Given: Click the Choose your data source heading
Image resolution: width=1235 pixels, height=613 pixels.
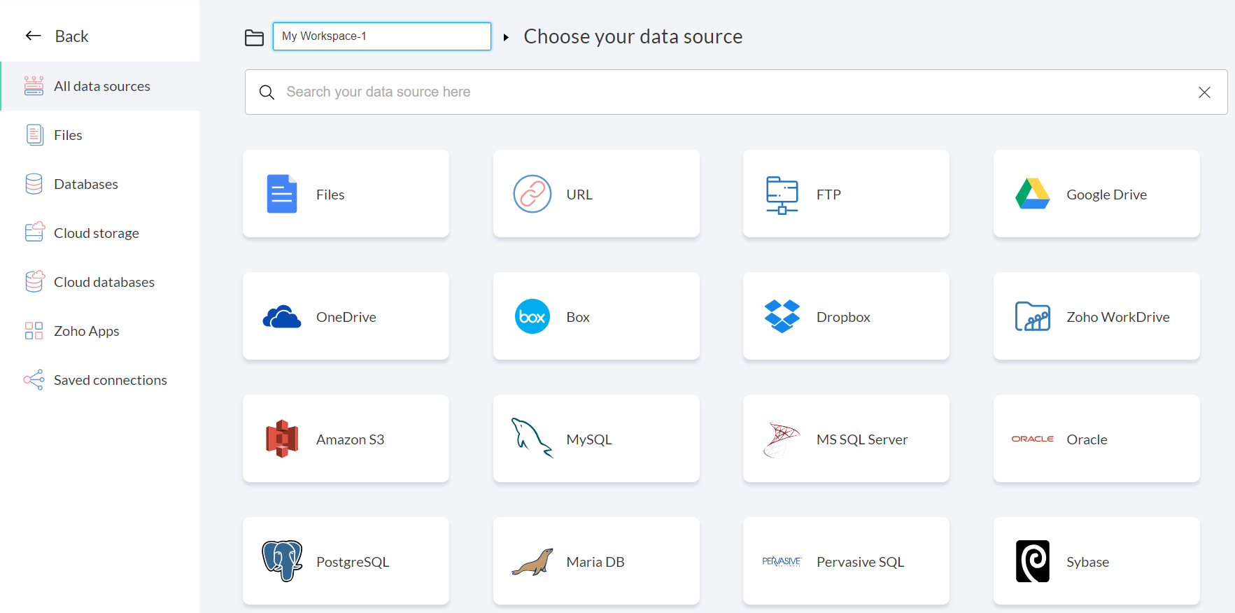Looking at the screenshot, I should click(x=633, y=36).
